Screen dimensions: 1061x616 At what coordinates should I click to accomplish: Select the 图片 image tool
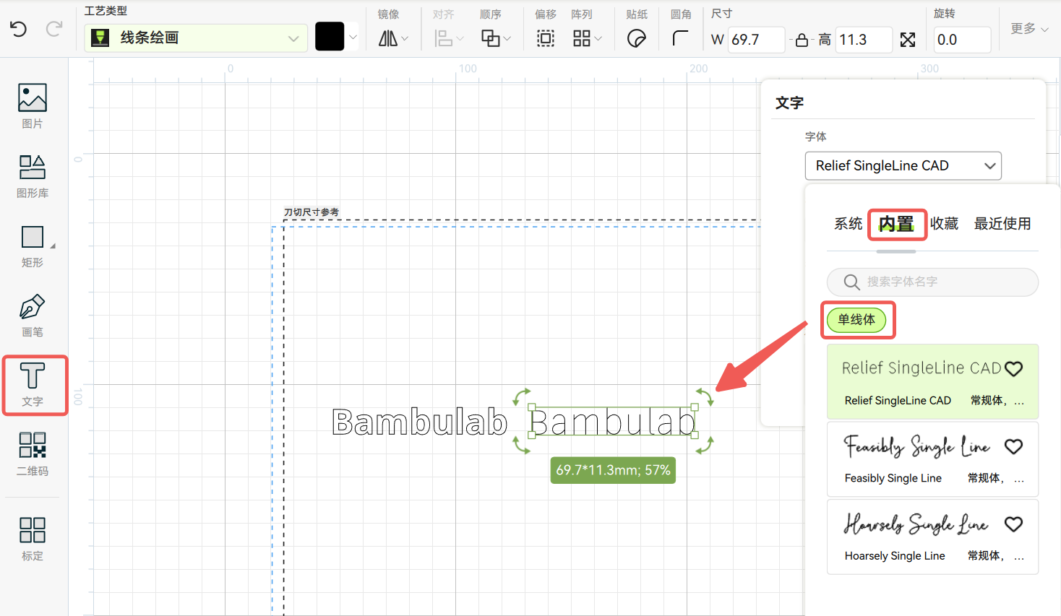coord(33,106)
